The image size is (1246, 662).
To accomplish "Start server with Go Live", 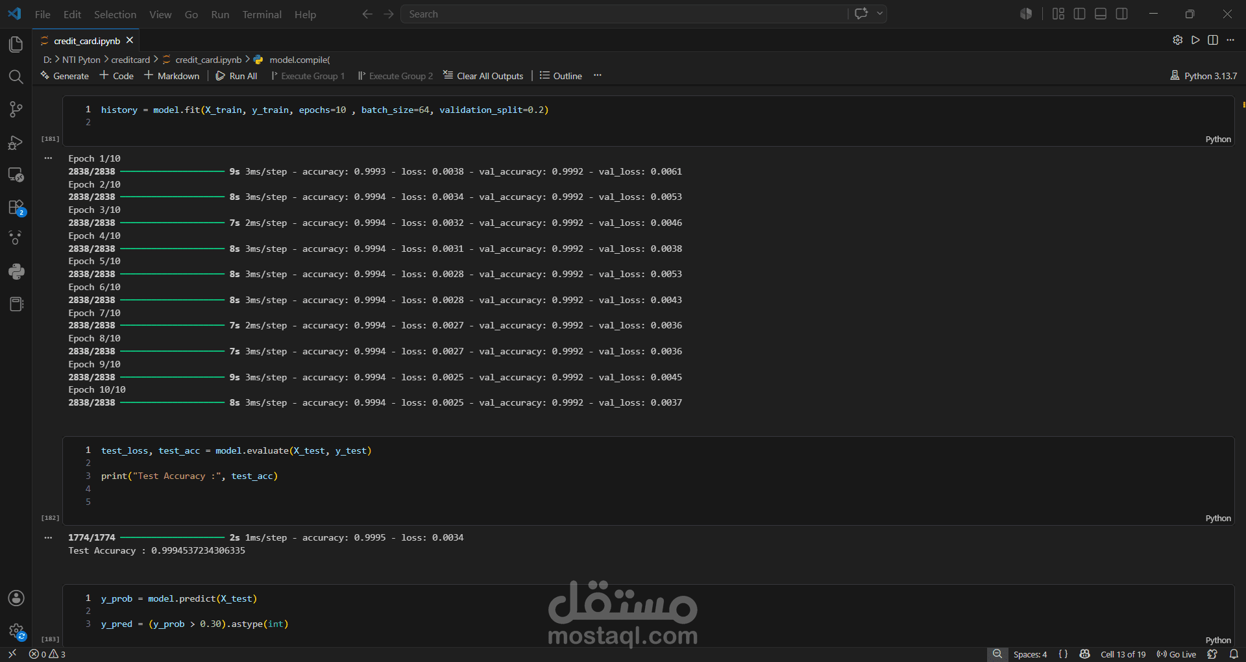I will 1176,654.
